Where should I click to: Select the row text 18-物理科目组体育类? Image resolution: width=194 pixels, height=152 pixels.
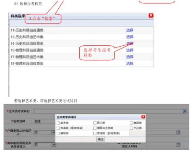pos(27,63)
